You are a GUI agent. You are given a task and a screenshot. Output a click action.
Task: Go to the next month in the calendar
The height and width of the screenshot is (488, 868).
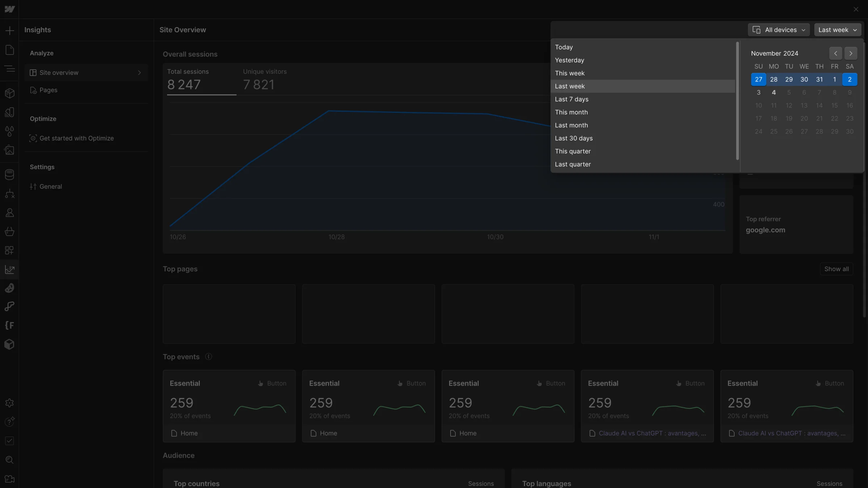coord(851,53)
